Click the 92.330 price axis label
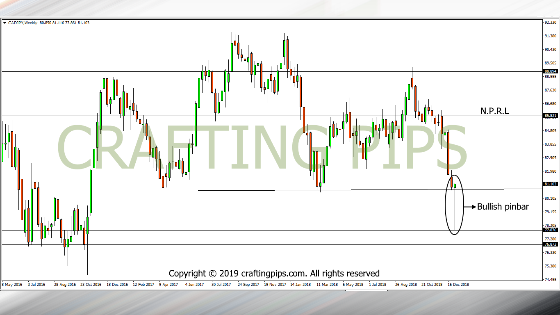 pyautogui.click(x=550, y=23)
